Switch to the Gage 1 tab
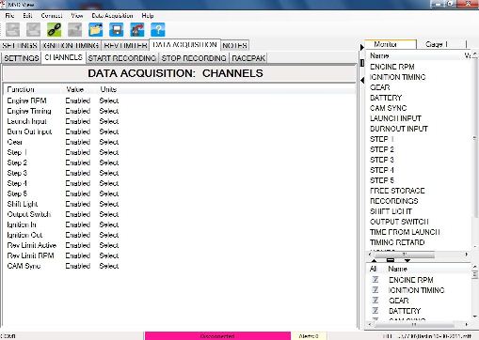479x340 pixels. click(437, 44)
